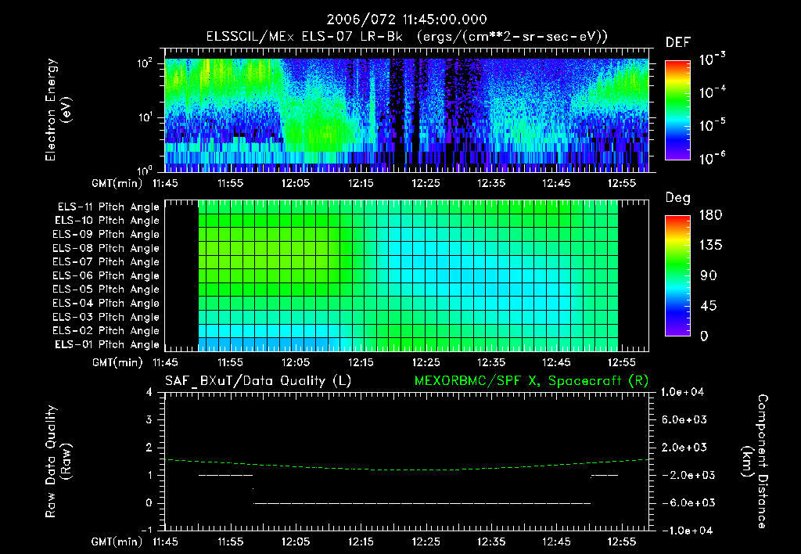Click the '2.0e+03' right-axis tick label
The height and width of the screenshot is (554, 801).
click(x=685, y=447)
